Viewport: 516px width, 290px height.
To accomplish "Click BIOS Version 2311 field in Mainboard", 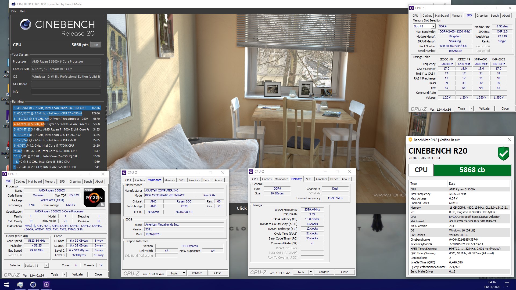I will click(184, 230).
